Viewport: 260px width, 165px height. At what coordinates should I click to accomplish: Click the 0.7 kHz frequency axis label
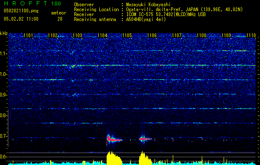pyautogui.click(x=3, y=136)
